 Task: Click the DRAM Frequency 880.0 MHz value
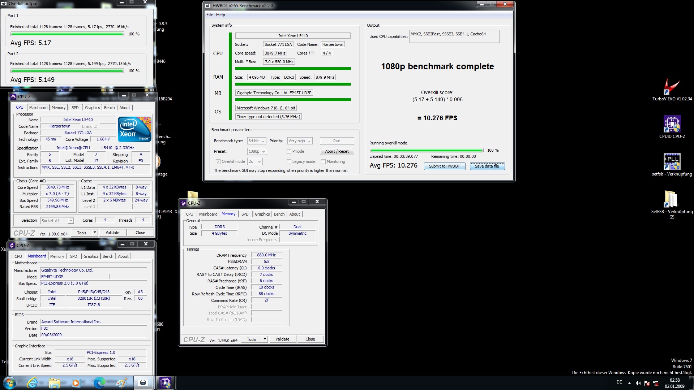[x=266, y=255]
